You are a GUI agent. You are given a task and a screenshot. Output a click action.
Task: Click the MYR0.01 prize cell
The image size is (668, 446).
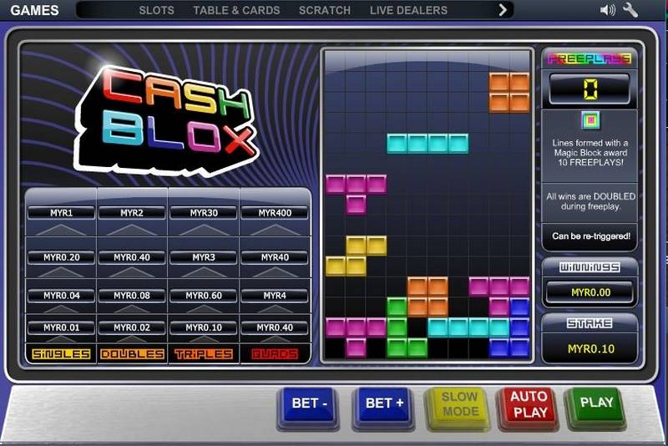click(x=61, y=327)
